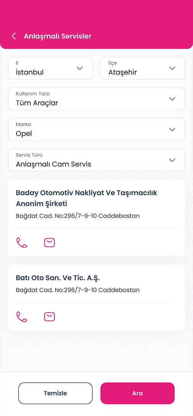Expand Servis Türü using its chevron

pyautogui.click(x=172, y=160)
